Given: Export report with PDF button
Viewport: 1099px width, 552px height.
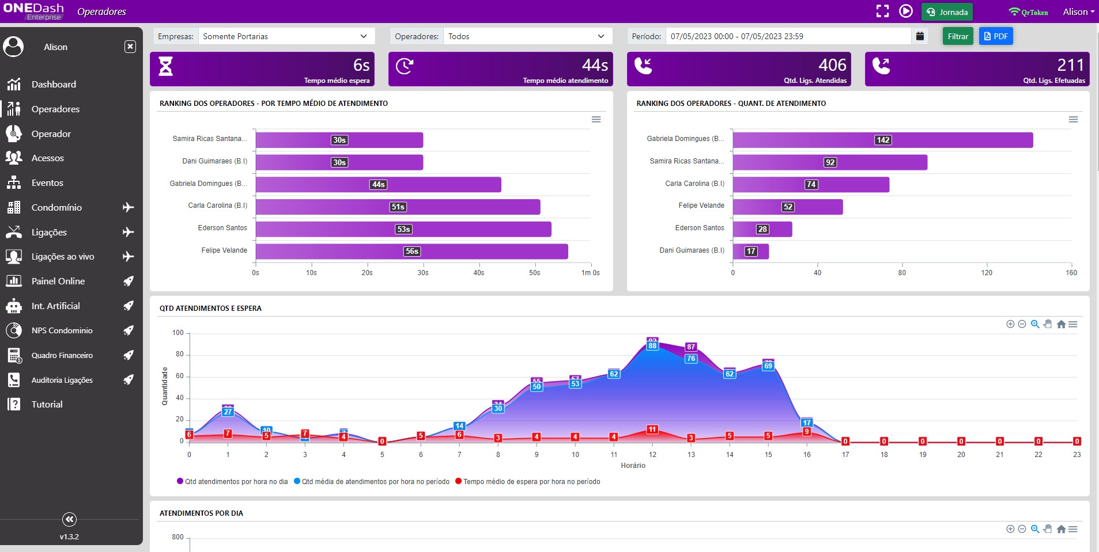Looking at the screenshot, I should tap(996, 36).
